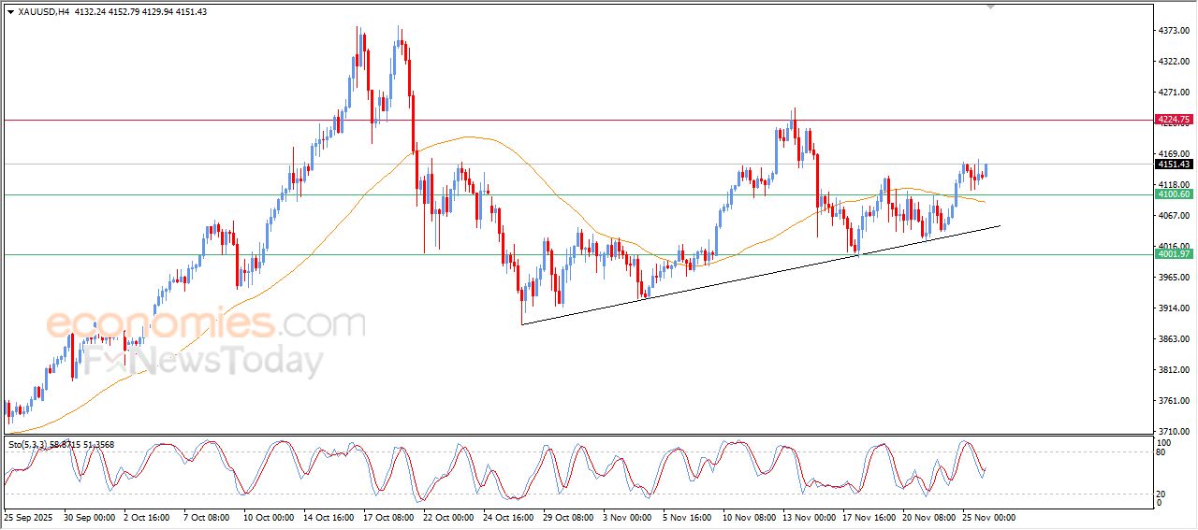Click the 4373.00 price scale value
The image size is (1198, 530).
coord(1173,31)
